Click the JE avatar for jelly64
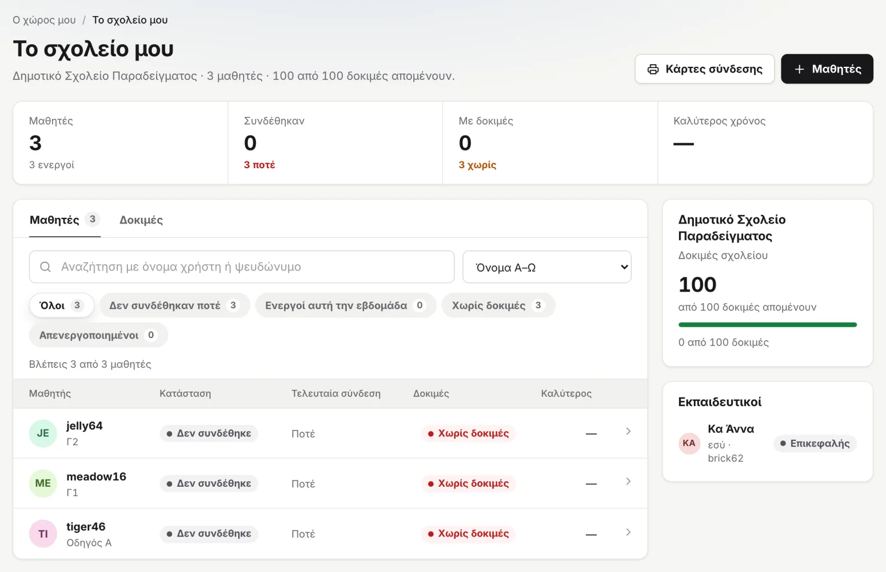Viewport: 886px width, 572px height. point(43,433)
